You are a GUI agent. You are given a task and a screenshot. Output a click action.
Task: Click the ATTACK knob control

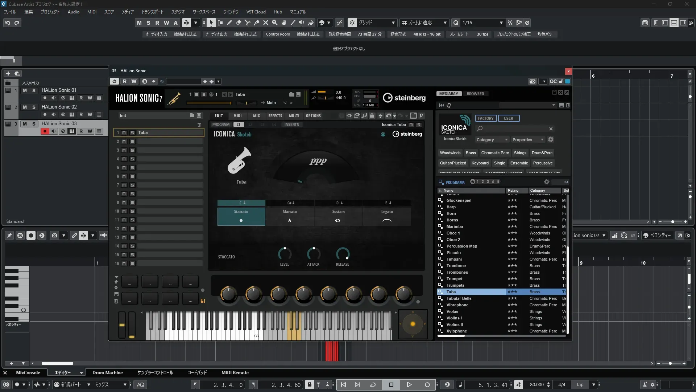[x=313, y=254]
